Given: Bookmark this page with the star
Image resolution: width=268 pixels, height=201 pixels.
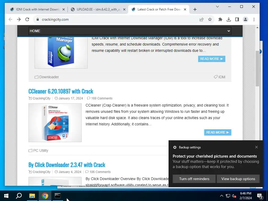Looking at the screenshot, I should click(x=210, y=19).
